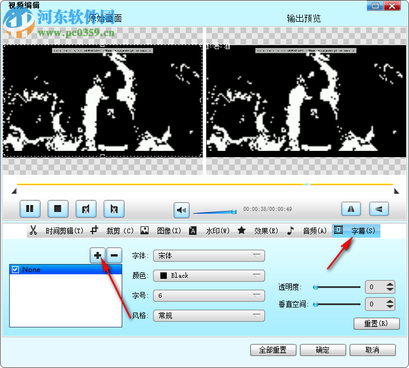The height and width of the screenshot is (368, 409).
Task: Click the watermark A icon
Action: (193, 230)
